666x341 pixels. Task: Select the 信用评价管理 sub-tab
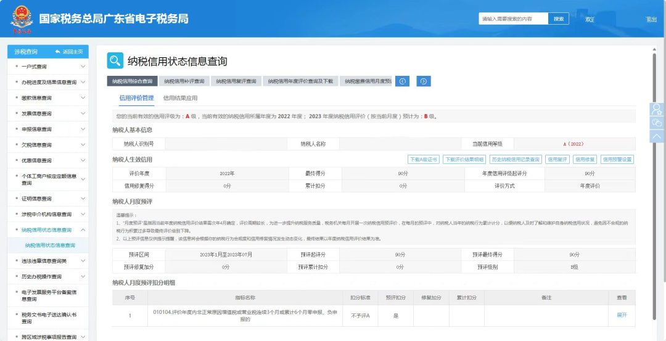tap(136, 98)
